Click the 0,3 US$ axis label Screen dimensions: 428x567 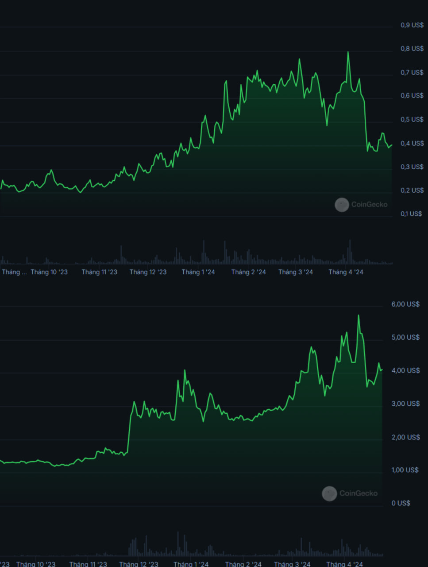(412, 167)
